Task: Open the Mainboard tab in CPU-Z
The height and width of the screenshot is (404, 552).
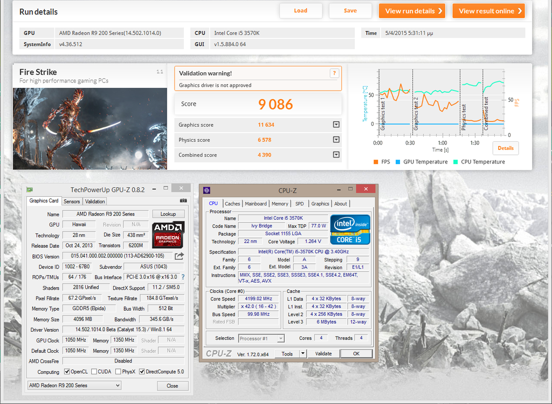Action: (256, 204)
